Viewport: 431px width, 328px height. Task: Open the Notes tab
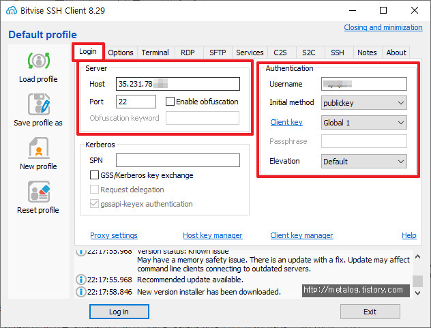[367, 53]
